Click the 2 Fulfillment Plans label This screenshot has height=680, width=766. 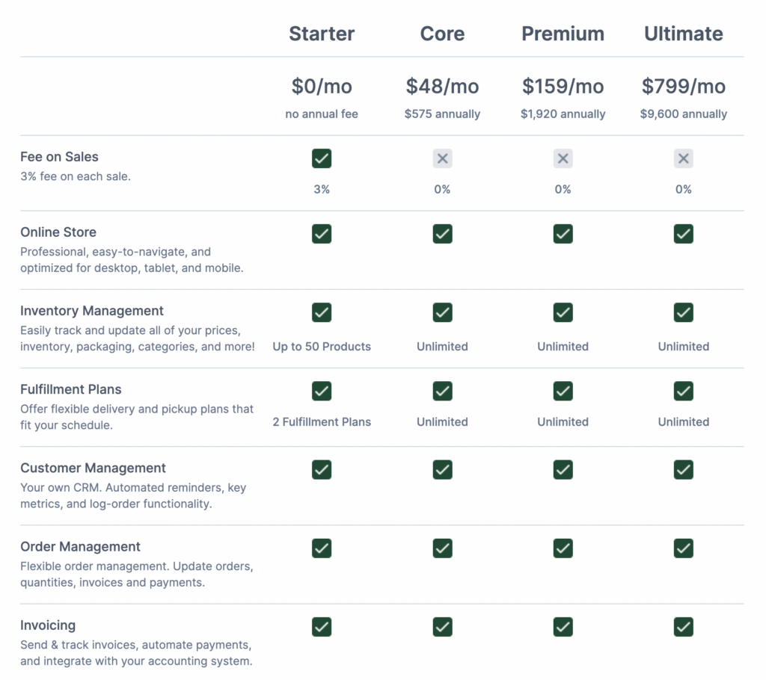pos(322,422)
